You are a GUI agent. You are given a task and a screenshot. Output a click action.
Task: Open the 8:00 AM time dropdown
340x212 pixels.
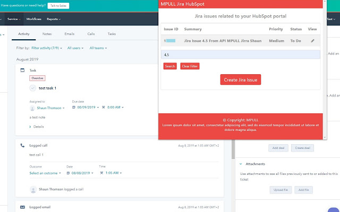[x=115, y=107]
